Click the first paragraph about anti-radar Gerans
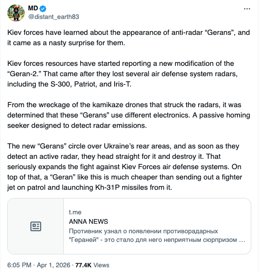This screenshot has width=259, height=272. click(x=125, y=37)
